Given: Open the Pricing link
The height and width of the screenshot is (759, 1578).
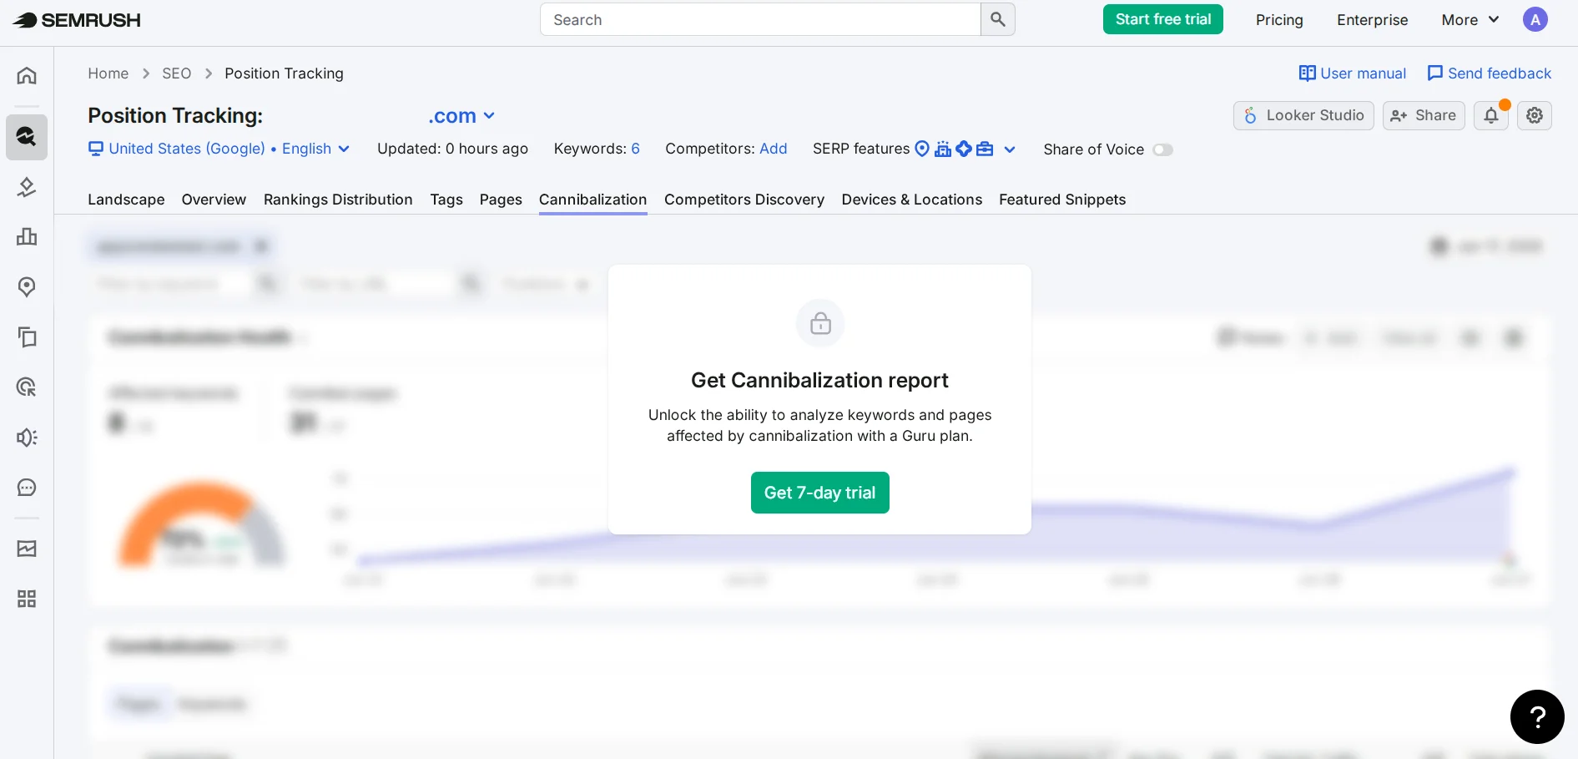Looking at the screenshot, I should click(x=1279, y=20).
